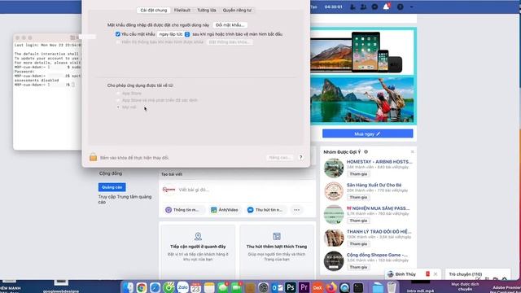This screenshot has height=293, width=521.
Task: Toggle the Yêu cầu mật khẩu checkbox
Action: point(117,34)
